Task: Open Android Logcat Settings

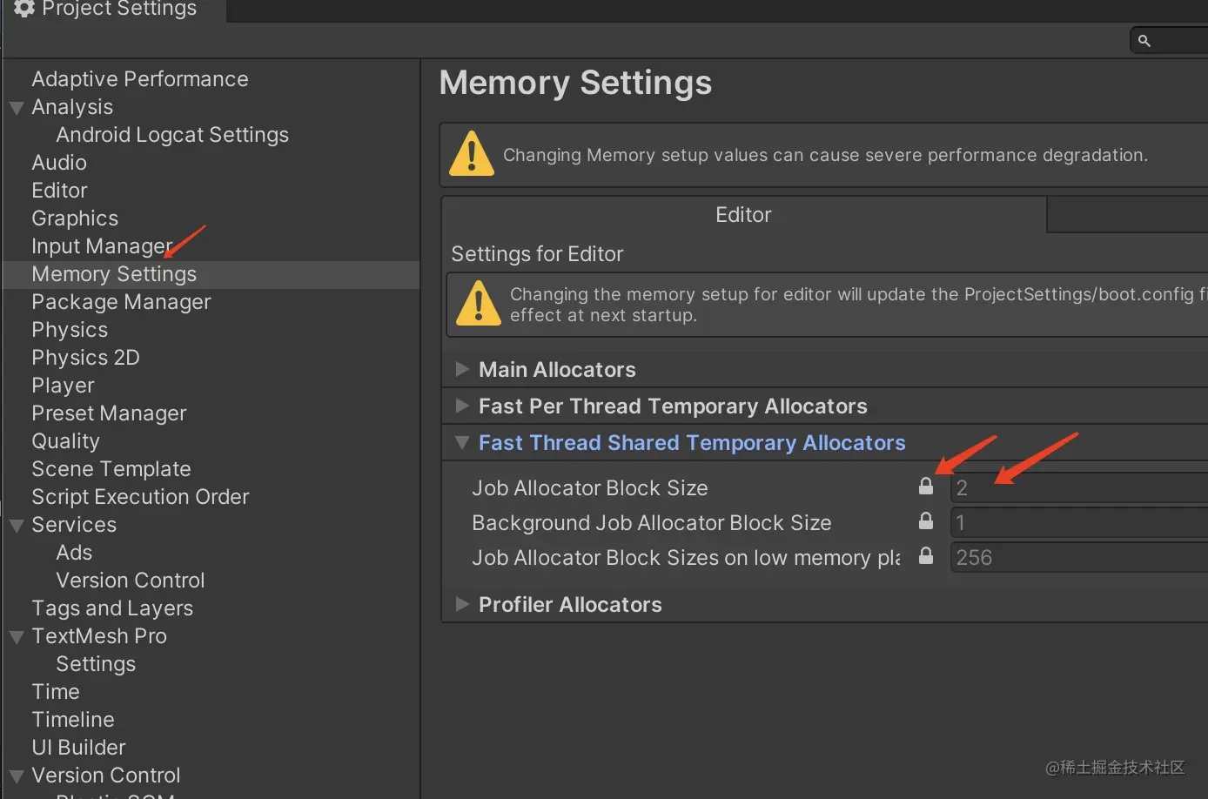Action: [x=172, y=135]
